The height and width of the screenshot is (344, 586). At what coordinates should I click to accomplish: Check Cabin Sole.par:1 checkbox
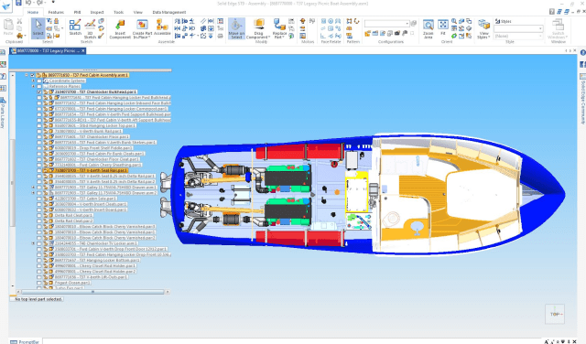[x=39, y=199]
